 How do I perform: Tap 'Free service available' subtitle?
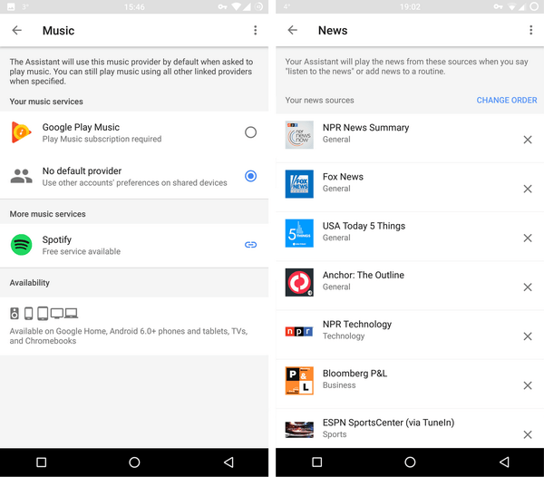[x=82, y=251]
